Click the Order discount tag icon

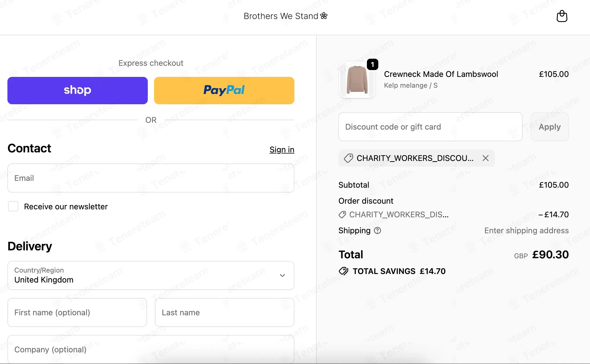click(342, 214)
